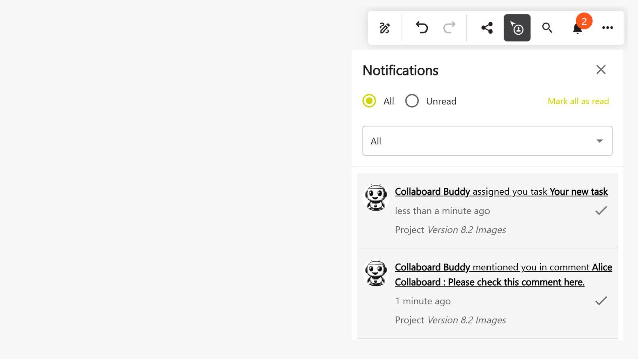Mark the comment mention notification as read
This screenshot has width=638, height=359.
[601, 301]
